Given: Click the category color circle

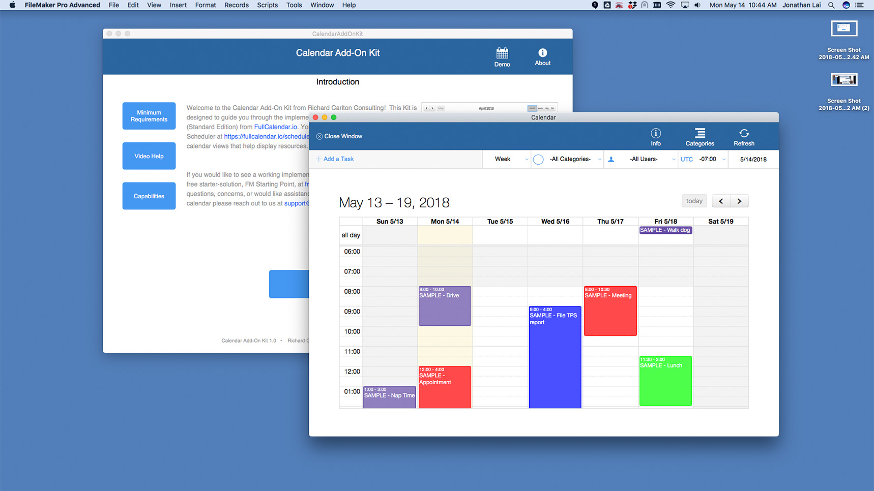Looking at the screenshot, I should (538, 160).
